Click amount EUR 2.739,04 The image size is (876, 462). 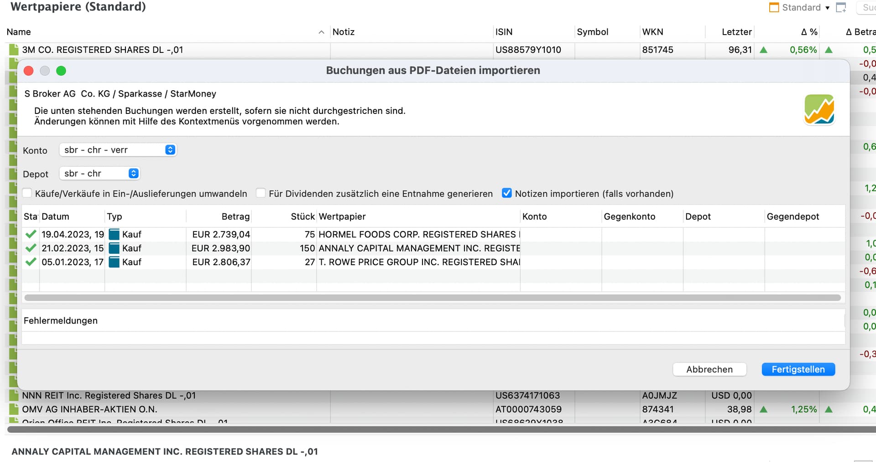coord(221,235)
